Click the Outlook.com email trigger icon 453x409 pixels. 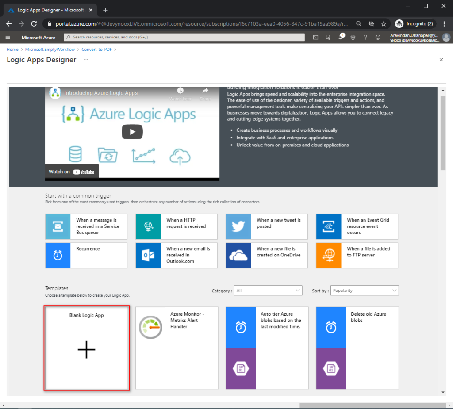pos(148,255)
